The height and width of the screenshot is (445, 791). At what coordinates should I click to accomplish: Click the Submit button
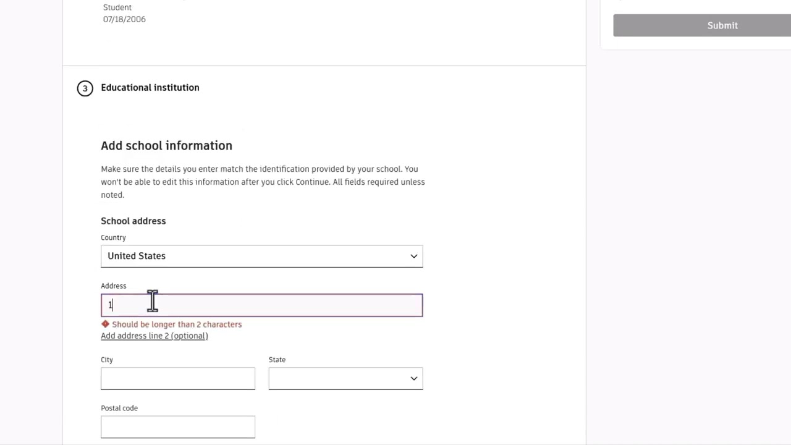722,25
